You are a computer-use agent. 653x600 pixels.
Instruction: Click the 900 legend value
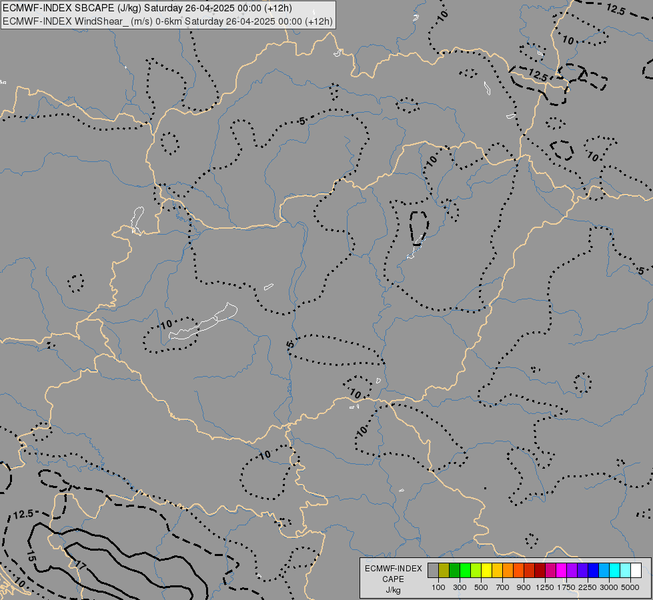(524, 587)
